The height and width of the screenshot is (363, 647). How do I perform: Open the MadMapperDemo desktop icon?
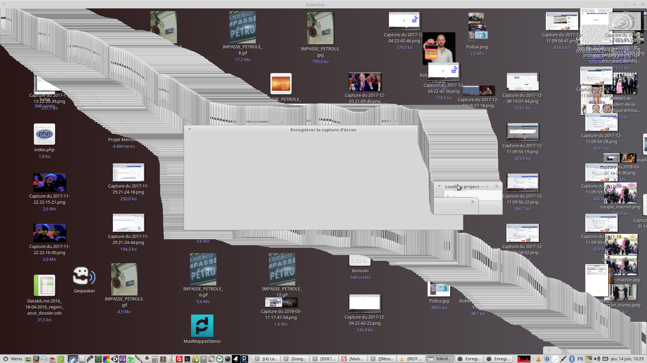point(202,326)
